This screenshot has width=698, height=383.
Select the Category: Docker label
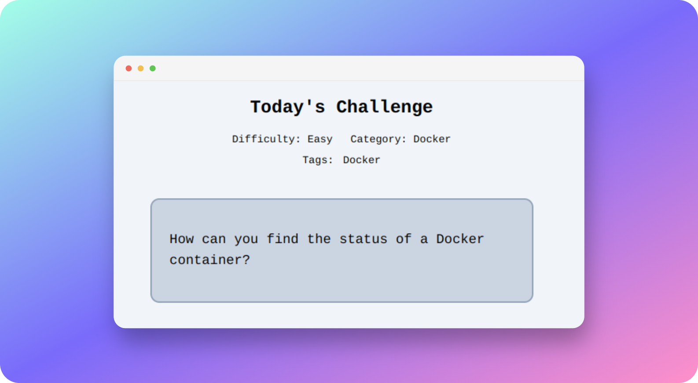click(400, 139)
